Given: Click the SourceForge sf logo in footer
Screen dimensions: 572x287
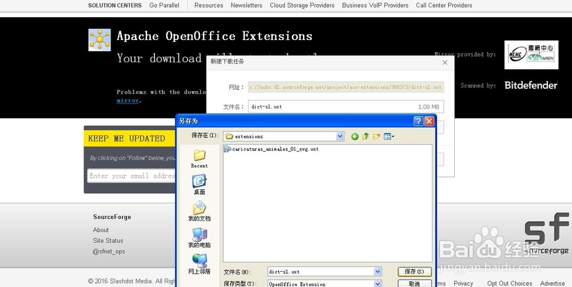Looking at the screenshot, I should 546,233.
